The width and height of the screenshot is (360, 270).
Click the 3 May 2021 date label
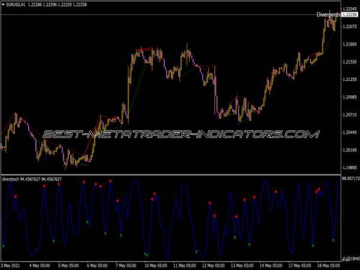pyautogui.click(x=14, y=265)
